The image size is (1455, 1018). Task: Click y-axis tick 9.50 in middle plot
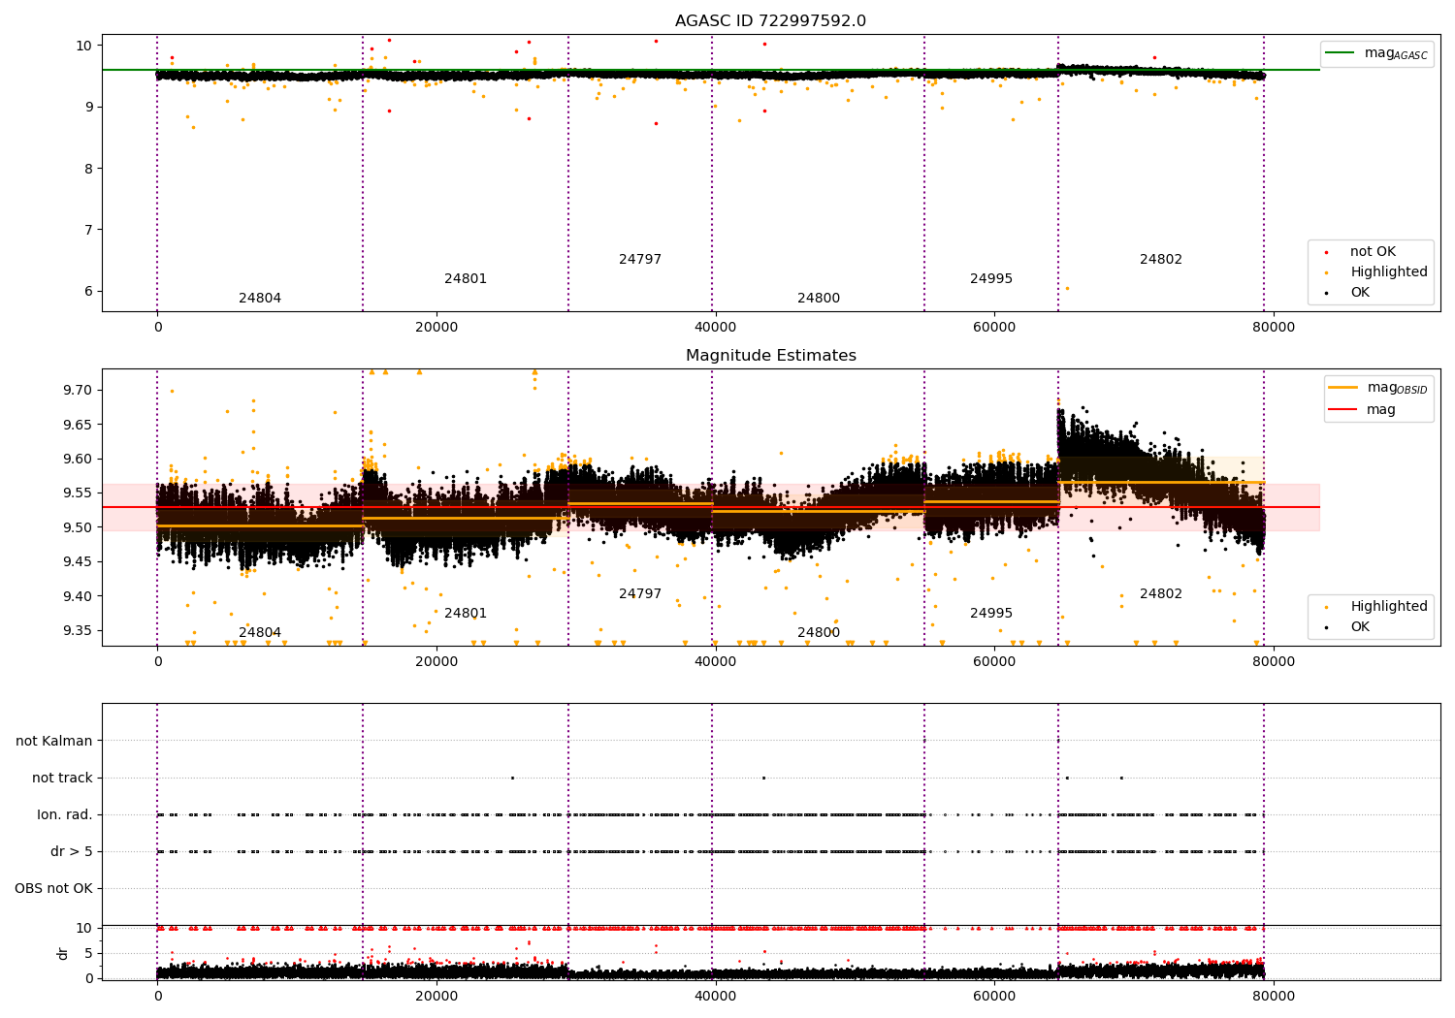pyautogui.click(x=79, y=528)
